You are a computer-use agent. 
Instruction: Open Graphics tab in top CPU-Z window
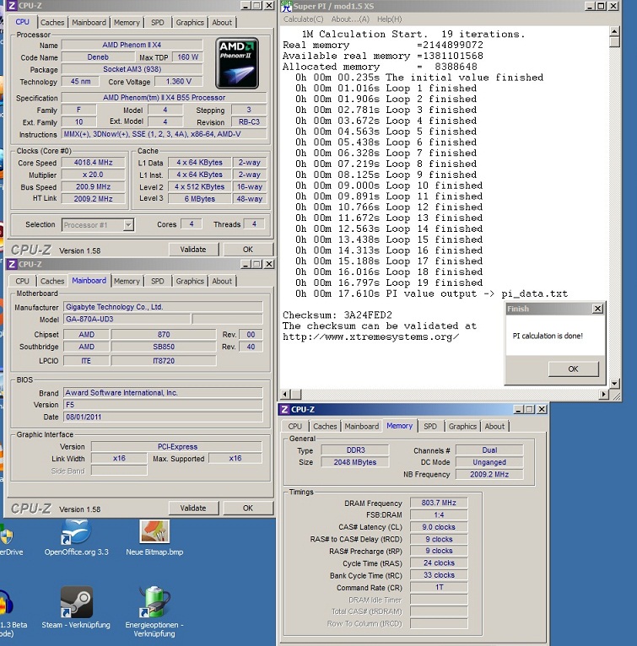point(190,23)
